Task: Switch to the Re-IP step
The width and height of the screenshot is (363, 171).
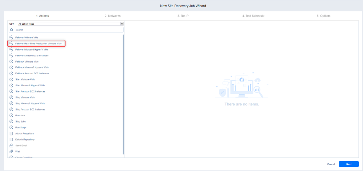Action: coord(183,16)
